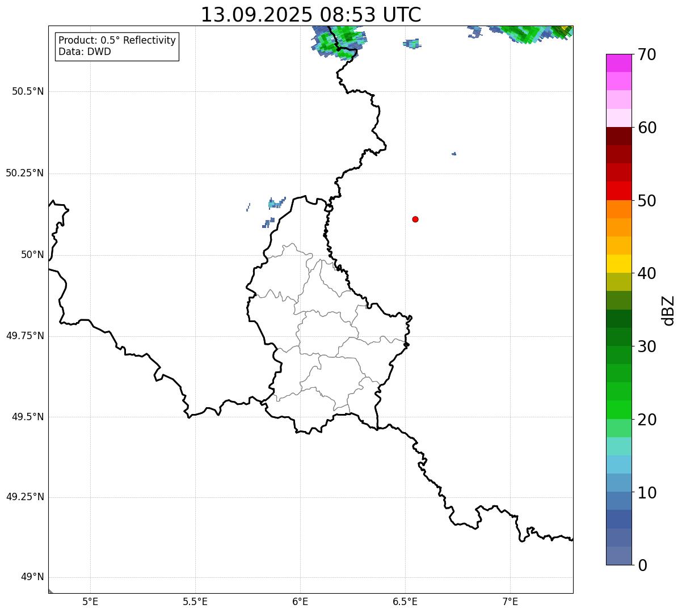Viewport: 682px width, 613px height.
Task: Click the red location marker dot
Action: 415,219
